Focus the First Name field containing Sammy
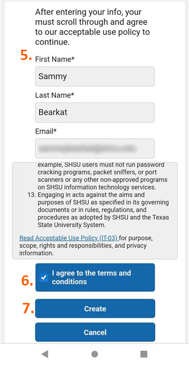This screenshot has width=189, height=365. 95,76
